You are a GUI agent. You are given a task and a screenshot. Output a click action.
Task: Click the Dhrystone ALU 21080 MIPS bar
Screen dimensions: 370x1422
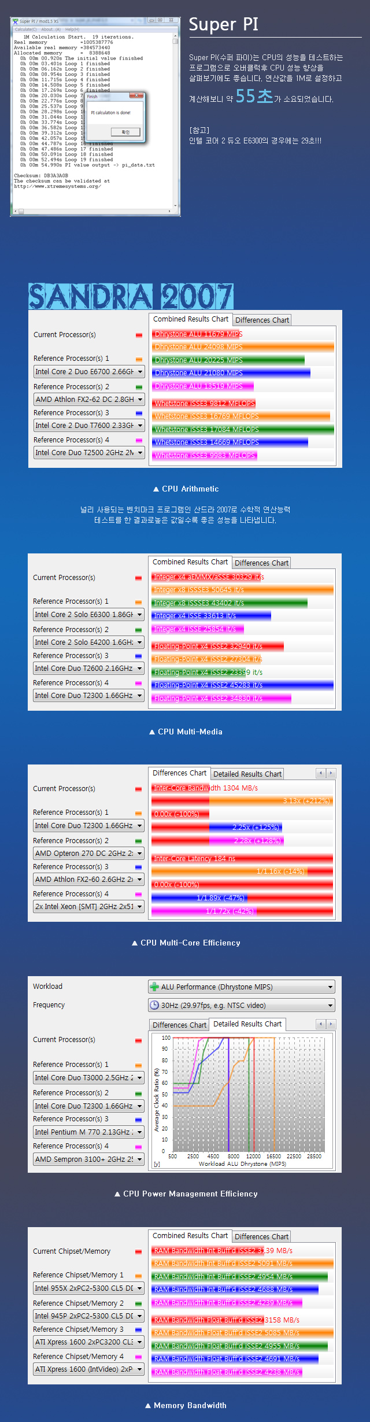(231, 373)
